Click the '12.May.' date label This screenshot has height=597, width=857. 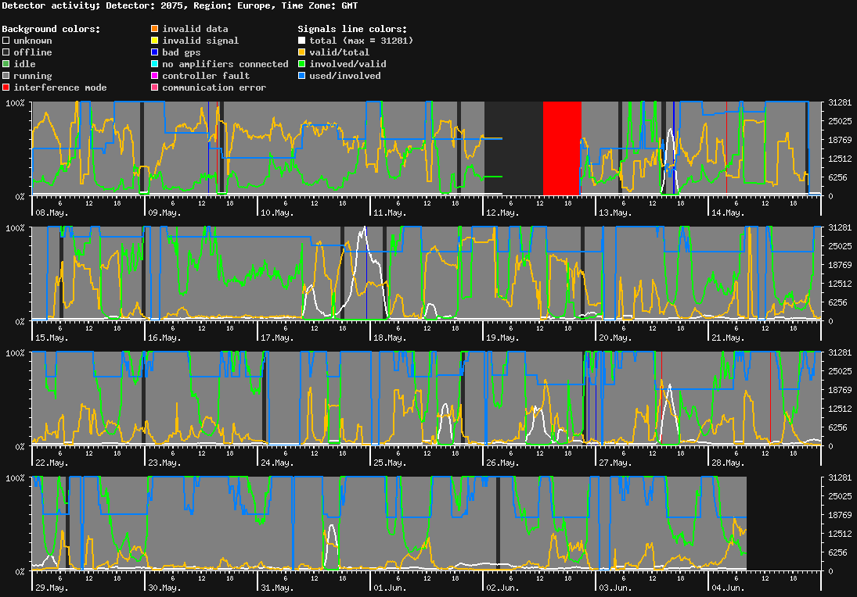pos(502,213)
